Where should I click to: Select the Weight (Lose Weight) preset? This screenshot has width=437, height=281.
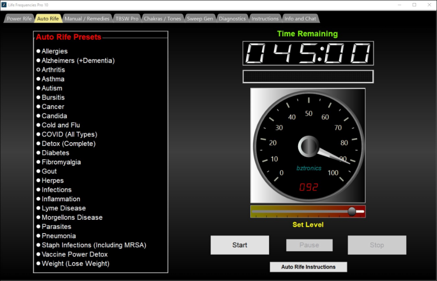click(x=39, y=264)
